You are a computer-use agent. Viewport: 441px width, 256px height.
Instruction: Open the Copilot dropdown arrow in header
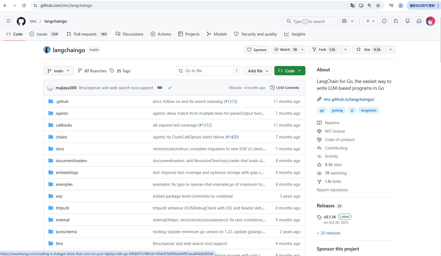(352, 21)
